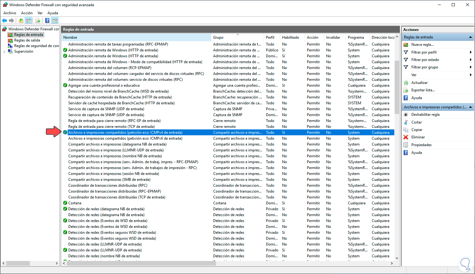Click the export list toolbar icon
Screen dimensions: 475x274
pyautogui.click(x=38, y=21)
